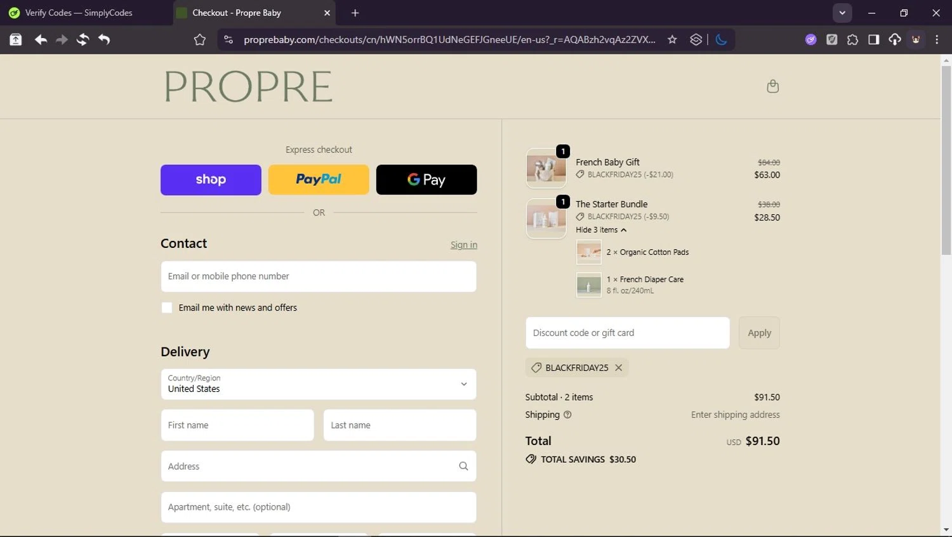Click the PROPRE logo

[248, 86]
